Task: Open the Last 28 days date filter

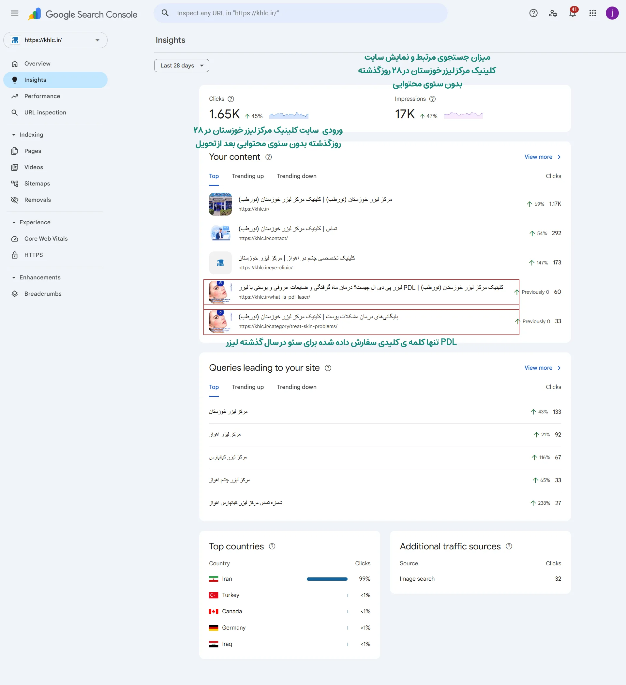Action: pos(182,66)
